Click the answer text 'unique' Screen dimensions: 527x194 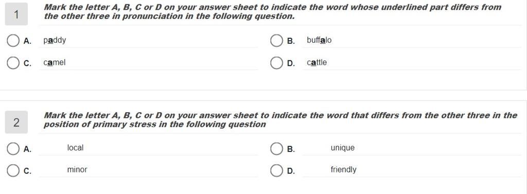342,148
